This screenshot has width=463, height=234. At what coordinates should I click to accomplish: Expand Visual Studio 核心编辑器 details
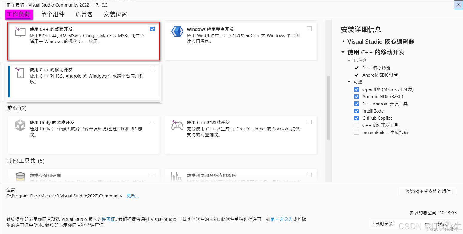(343, 42)
